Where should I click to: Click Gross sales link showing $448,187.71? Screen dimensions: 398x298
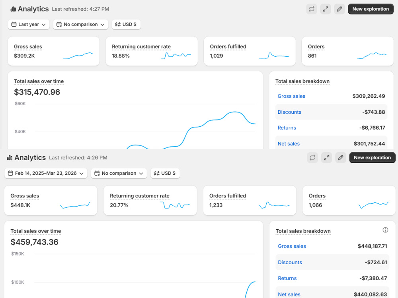[292, 246]
